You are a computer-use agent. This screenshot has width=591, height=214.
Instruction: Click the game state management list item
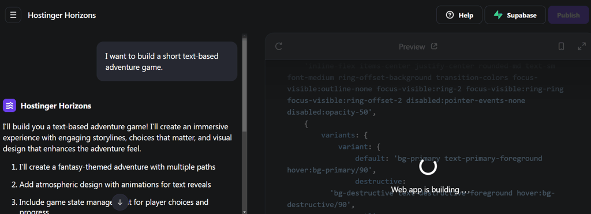[x=110, y=207]
